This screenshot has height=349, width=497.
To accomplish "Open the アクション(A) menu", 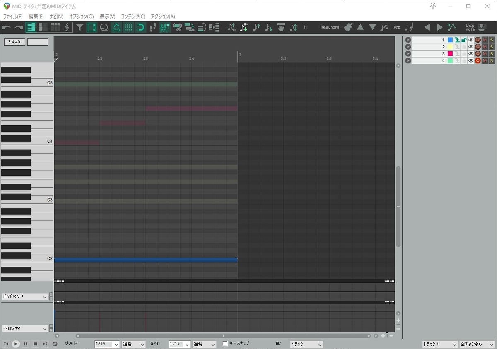I will (x=163, y=17).
